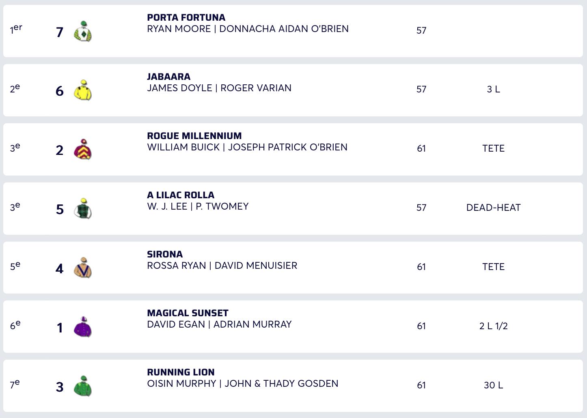Select the RUNNING LION horse name
587x418 pixels.
coord(181,372)
